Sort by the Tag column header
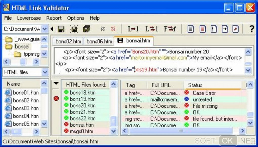The image size is (258, 147). pyautogui.click(x=134, y=85)
